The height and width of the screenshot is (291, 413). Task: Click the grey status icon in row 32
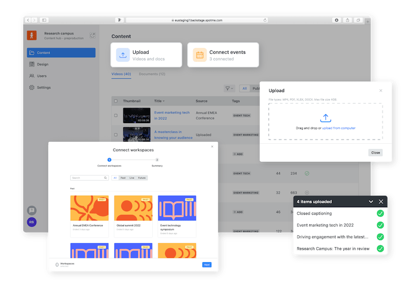click(307, 193)
